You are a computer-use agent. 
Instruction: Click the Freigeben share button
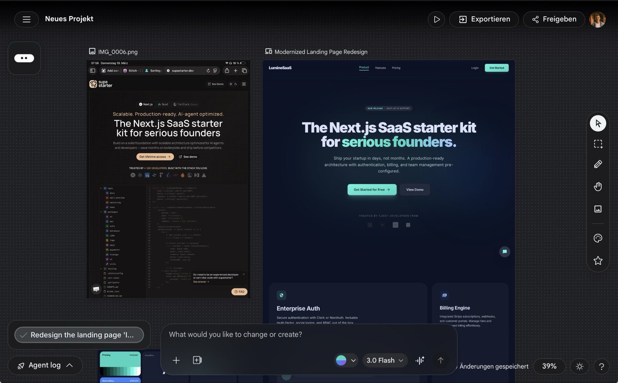point(554,19)
